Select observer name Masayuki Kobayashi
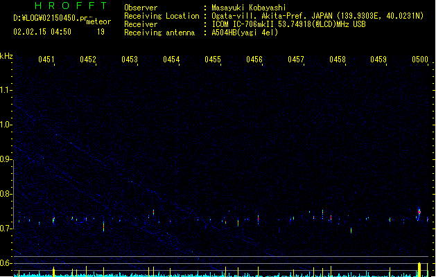Viewport: 436px width, 277px height. 249,8
